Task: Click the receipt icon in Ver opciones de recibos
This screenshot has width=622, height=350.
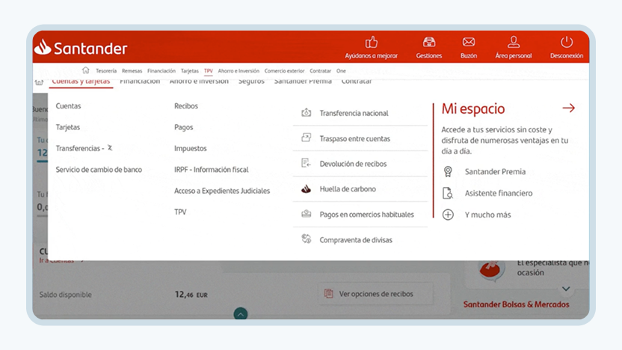Action: 328,294
